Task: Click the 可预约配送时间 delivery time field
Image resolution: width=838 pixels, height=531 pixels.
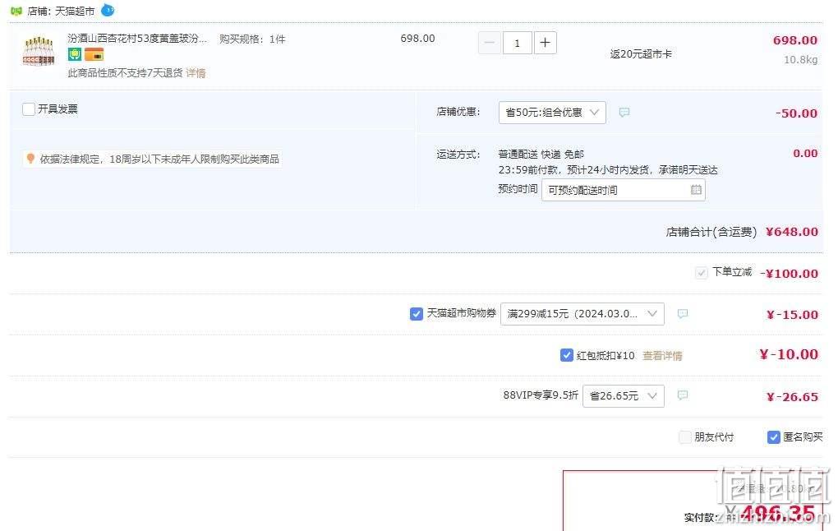Action: click(623, 190)
